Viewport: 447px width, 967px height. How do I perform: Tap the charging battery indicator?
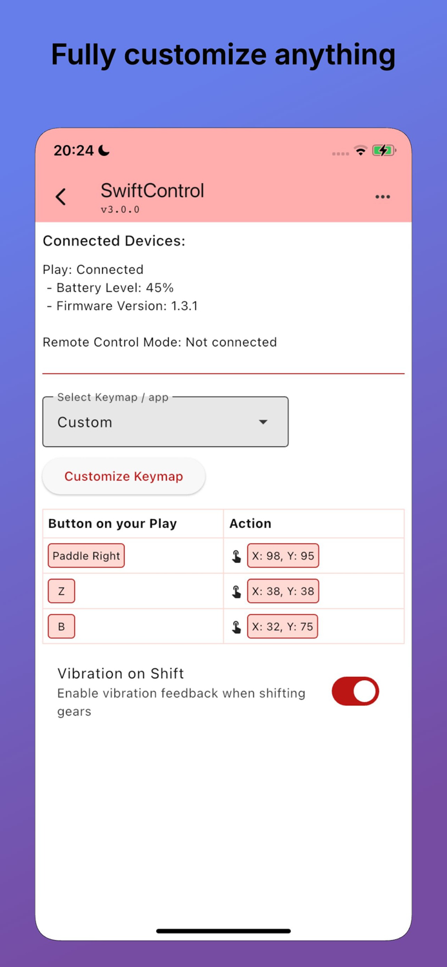pos(384,151)
